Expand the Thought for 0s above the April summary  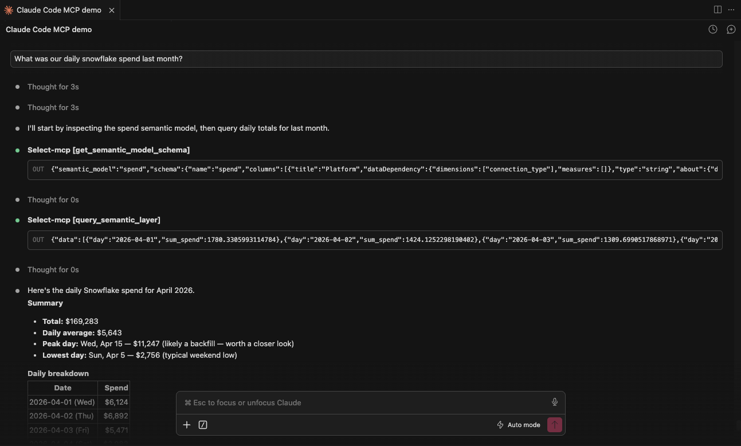[x=53, y=270]
